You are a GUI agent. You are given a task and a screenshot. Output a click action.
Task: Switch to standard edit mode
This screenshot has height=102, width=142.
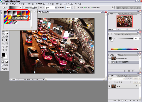point(3,62)
